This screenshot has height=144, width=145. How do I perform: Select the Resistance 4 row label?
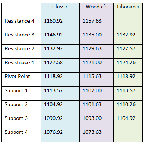19,21
